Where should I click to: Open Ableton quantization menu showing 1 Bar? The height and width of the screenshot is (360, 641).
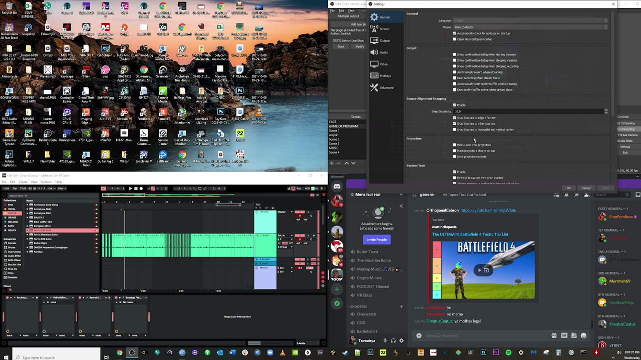(61, 188)
